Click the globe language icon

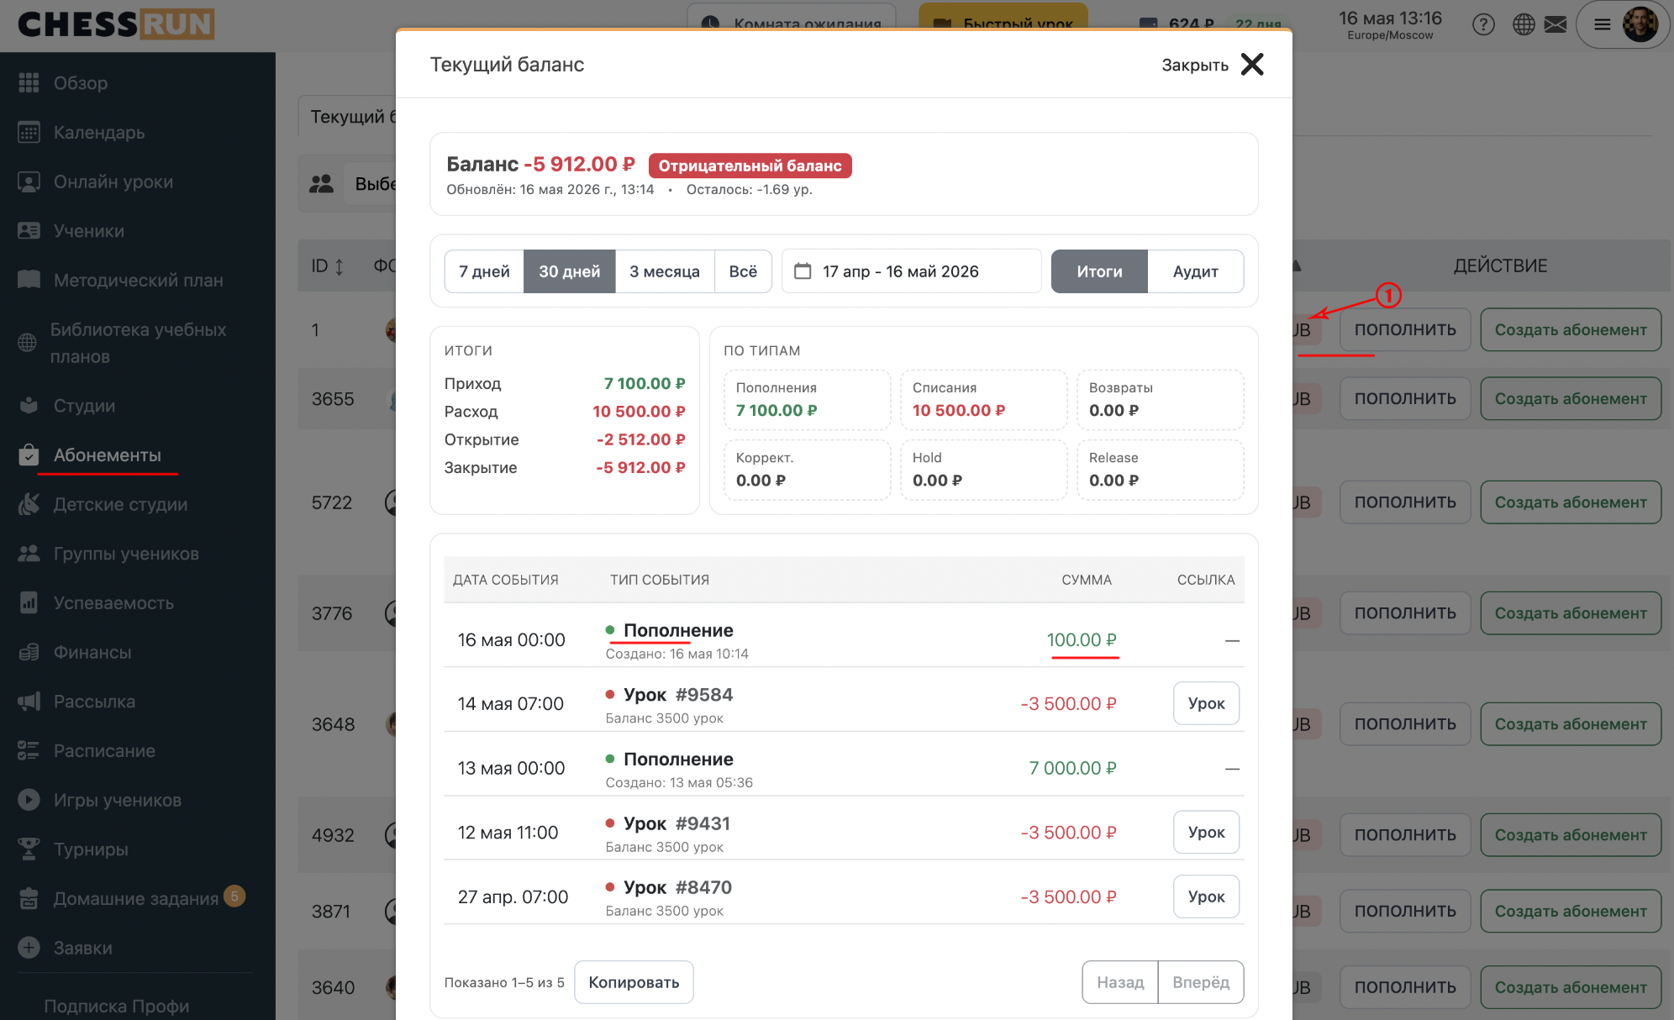[x=1524, y=24]
